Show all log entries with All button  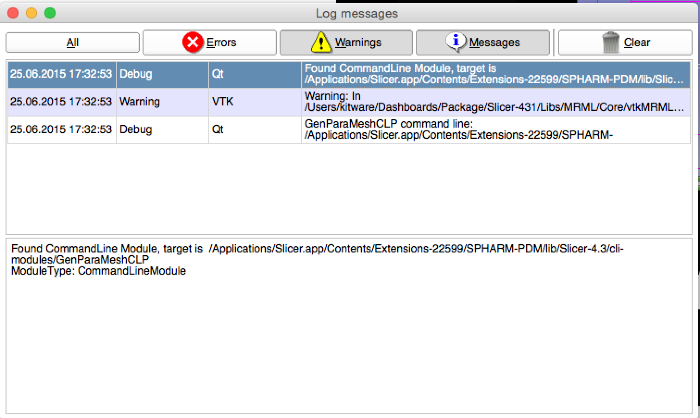(73, 43)
